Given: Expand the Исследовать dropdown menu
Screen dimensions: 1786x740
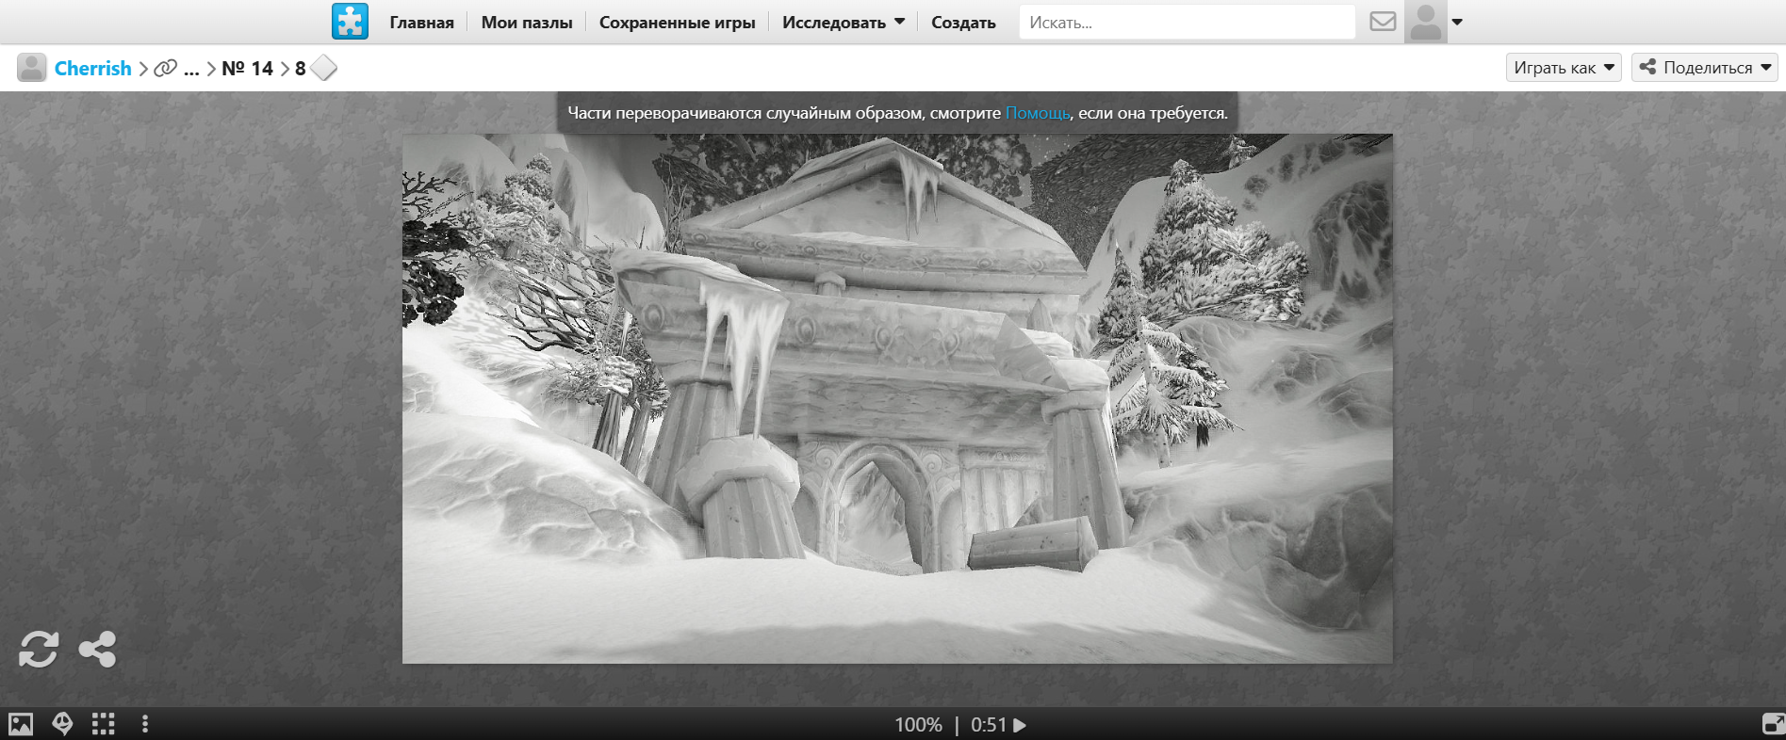Looking at the screenshot, I should click(843, 23).
